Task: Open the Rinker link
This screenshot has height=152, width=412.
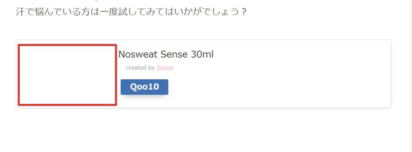Action: [165, 68]
